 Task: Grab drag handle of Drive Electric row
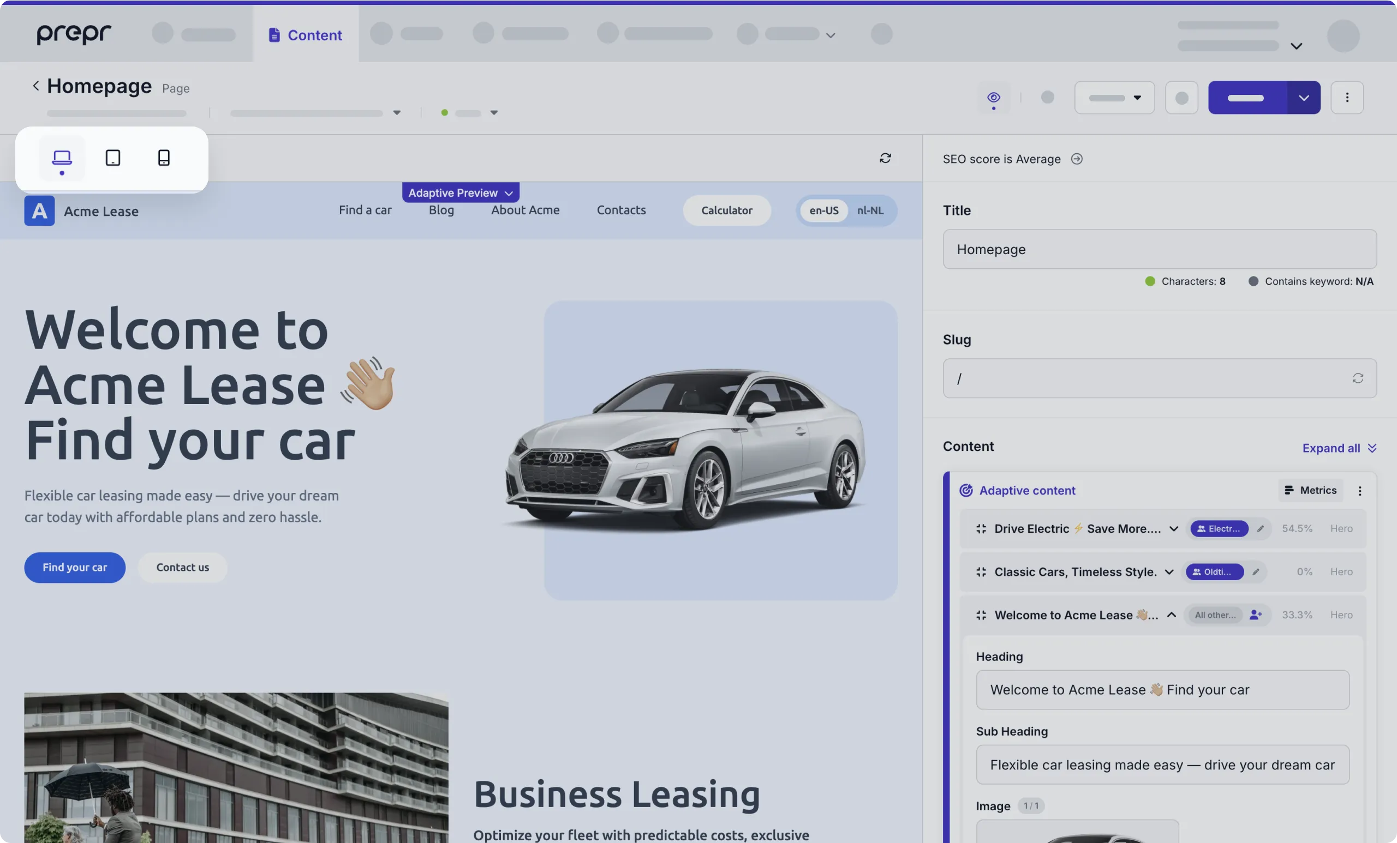pos(981,528)
